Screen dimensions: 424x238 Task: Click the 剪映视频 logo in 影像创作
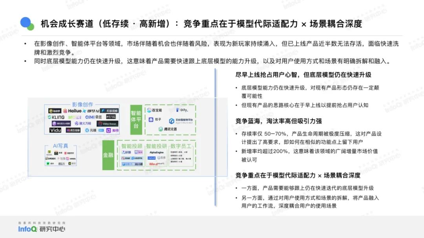click(x=110, y=111)
